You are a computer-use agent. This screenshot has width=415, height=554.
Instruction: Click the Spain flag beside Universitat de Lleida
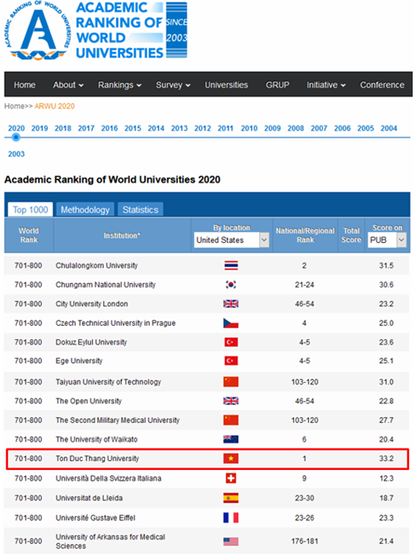(x=231, y=498)
